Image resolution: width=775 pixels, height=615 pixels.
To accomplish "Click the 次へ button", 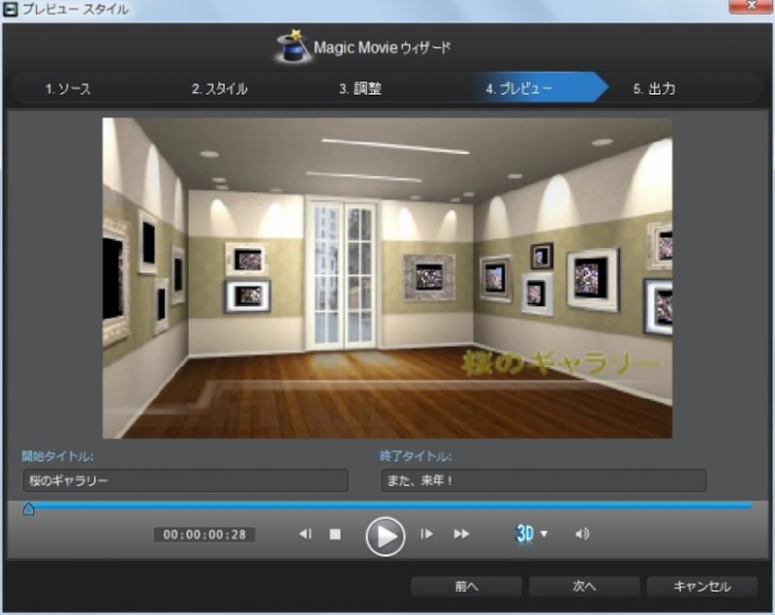I will (x=583, y=586).
